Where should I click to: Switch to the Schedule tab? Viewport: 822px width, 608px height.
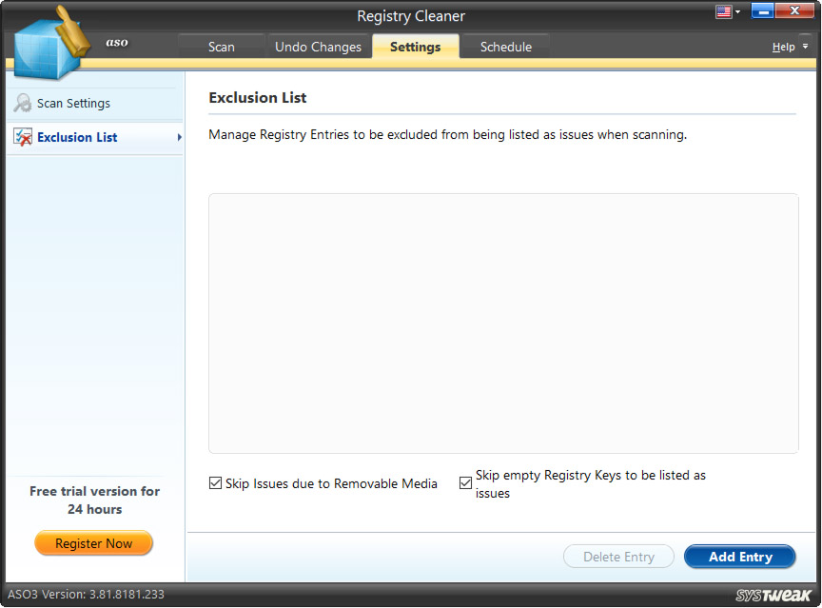click(505, 46)
